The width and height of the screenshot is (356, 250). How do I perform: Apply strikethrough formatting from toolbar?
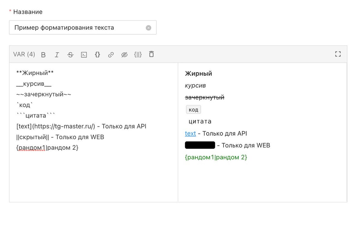pos(70,55)
